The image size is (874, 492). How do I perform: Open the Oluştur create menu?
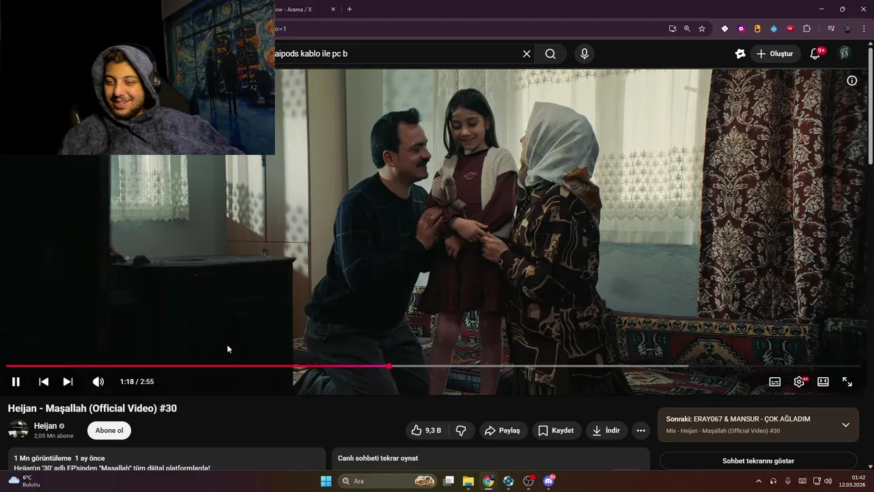pyautogui.click(x=775, y=54)
